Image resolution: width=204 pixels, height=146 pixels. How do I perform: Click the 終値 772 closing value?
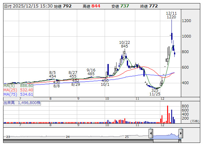coord(153,6)
